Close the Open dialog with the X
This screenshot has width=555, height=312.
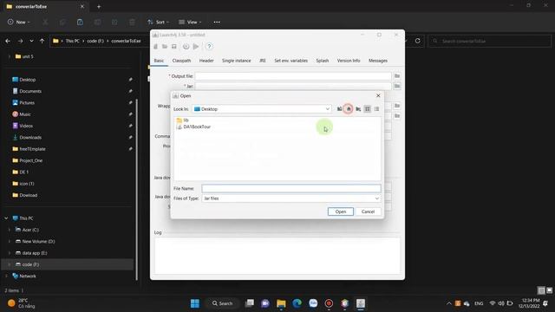[378, 96]
